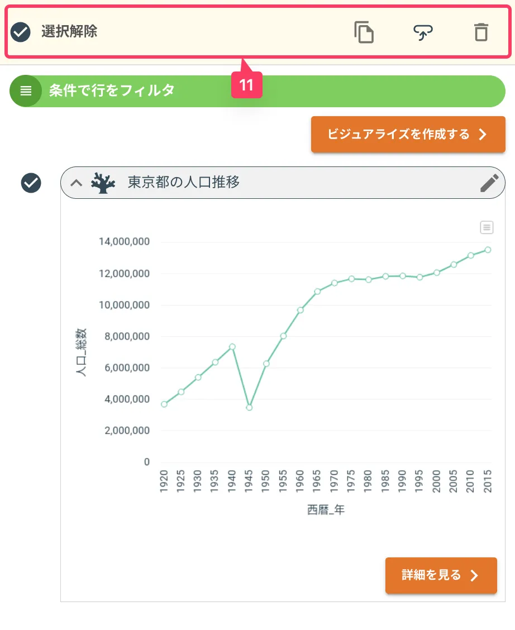The width and height of the screenshot is (515, 630).
Task: Uncheck the 選択解除 checkmark
Action: coord(21,32)
